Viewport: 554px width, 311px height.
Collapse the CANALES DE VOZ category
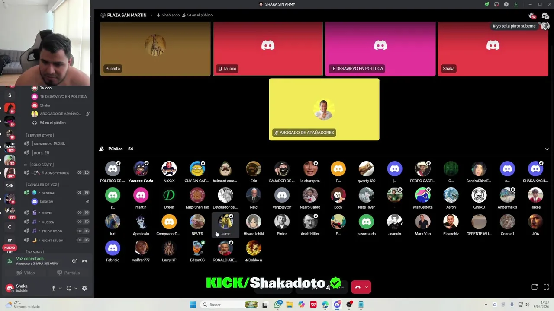pyautogui.click(x=42, y=185)
